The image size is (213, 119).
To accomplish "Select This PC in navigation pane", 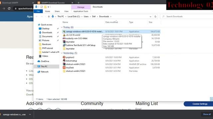I will click(x=44, y=66).
